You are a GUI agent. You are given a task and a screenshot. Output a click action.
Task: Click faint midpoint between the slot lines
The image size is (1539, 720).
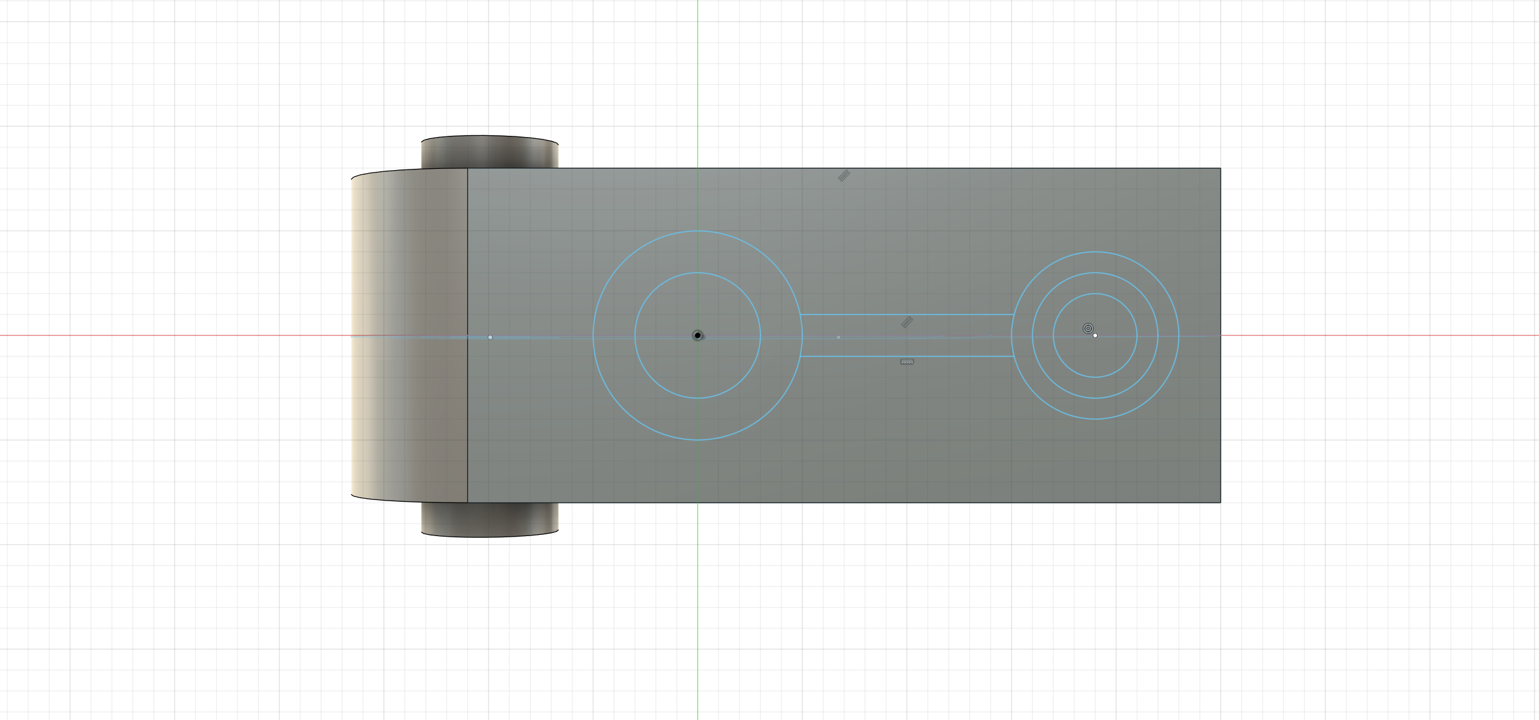click(x=839, y=337)
